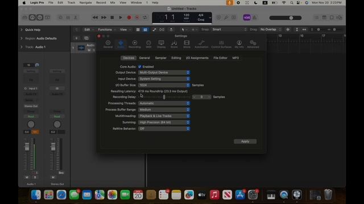Screen dimensions: 364x204
Task: Toggle the Cycle mode button
Action: 145,18
